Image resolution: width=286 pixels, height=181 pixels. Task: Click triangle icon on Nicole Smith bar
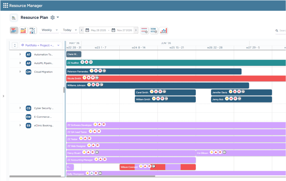(x=89, y=78)
